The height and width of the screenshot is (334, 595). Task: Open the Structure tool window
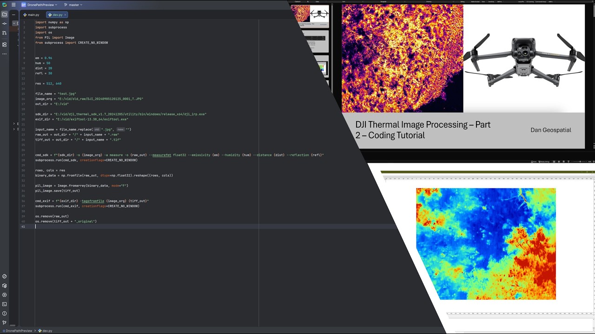click(x=4, y=45)
